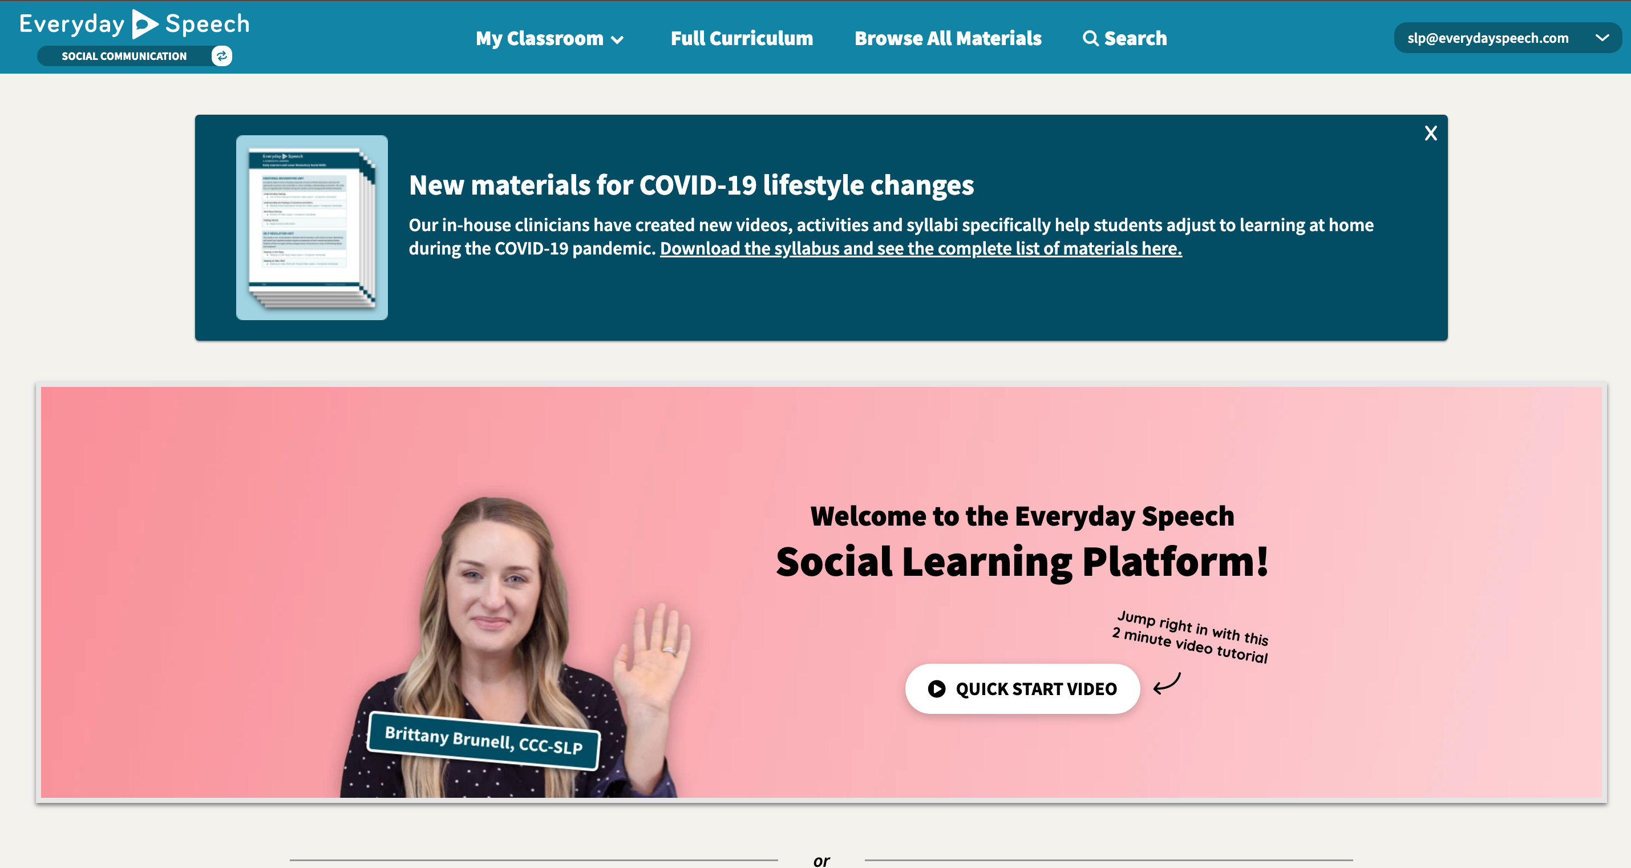Click the New materials for COVID-19 heading

(691, 185)
